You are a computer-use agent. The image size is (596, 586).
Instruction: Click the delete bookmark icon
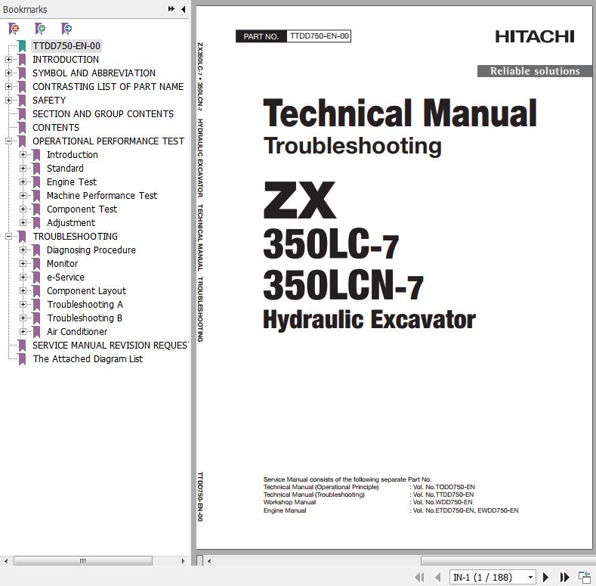(x=14, y=29)
